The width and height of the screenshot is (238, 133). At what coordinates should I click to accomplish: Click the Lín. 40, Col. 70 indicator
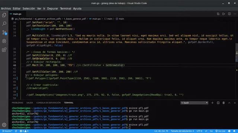pos(161,131)
